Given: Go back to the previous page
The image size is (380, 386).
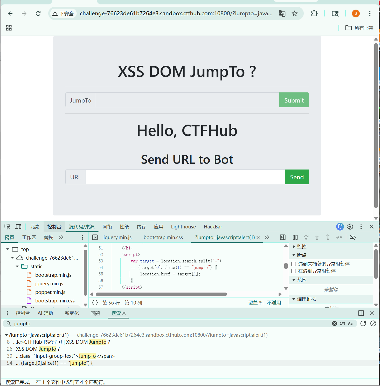Looking at the screenshot, I should pos(10,13).
